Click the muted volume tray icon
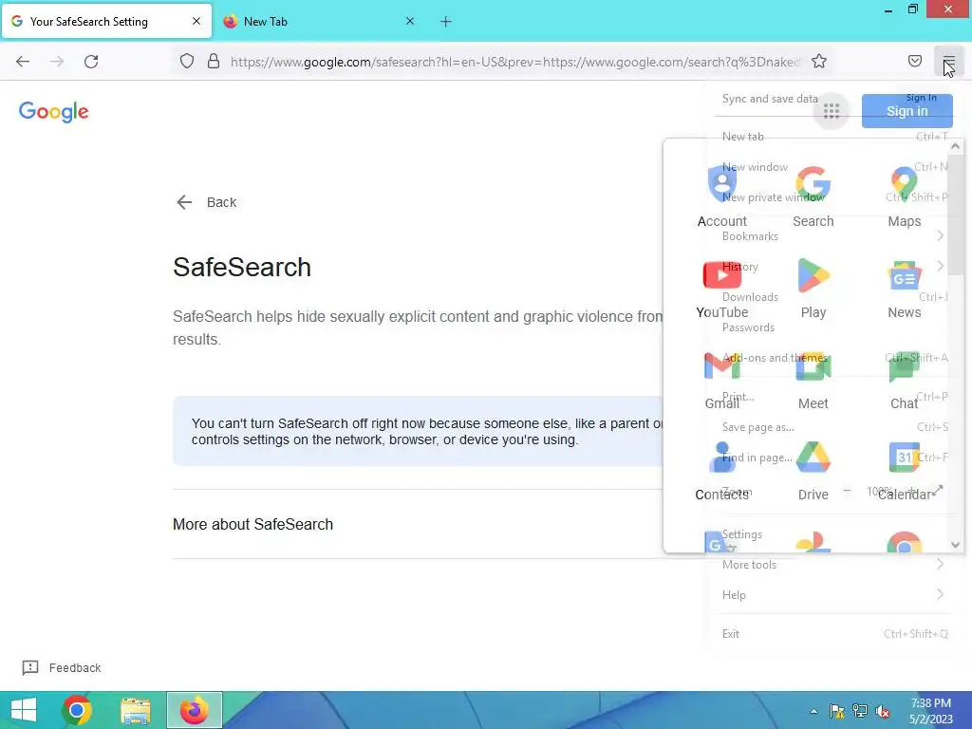Screen dimensions: 972x729 (883, 711)
